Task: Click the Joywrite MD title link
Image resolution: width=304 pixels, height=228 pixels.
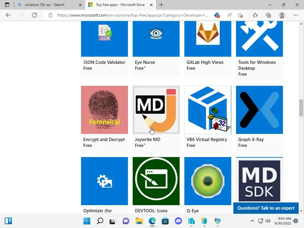Action: point(148,140)
